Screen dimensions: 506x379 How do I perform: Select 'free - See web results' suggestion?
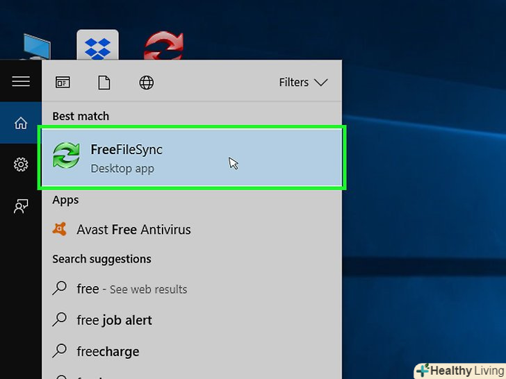tap(192, 289)
